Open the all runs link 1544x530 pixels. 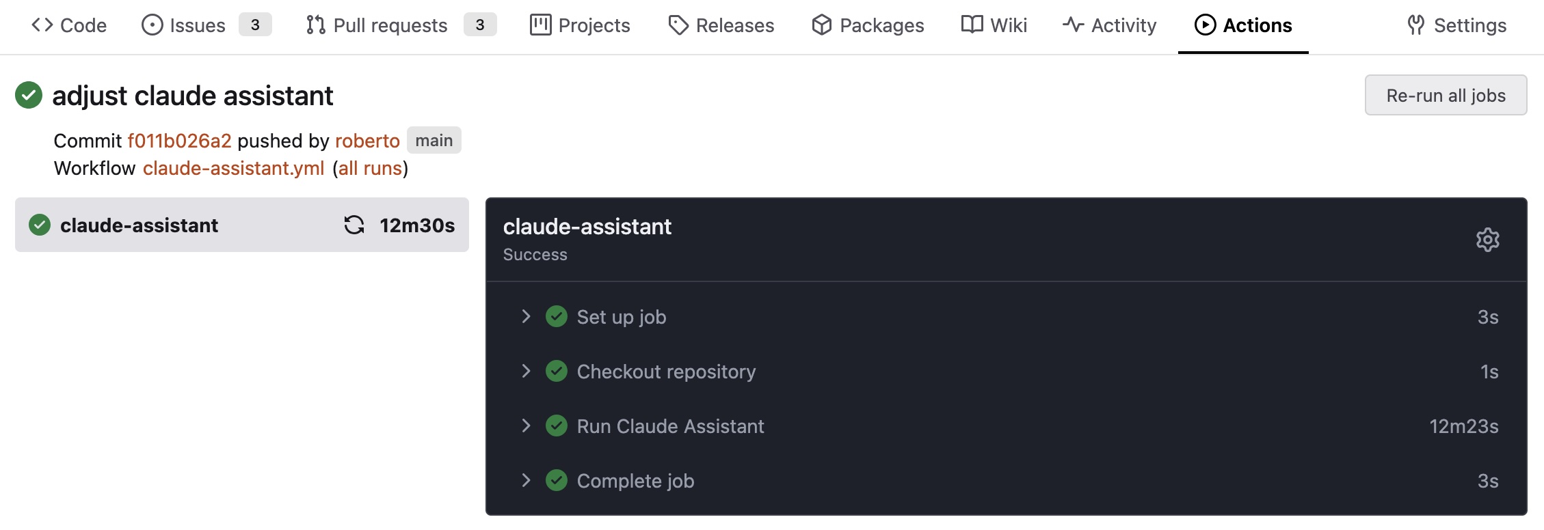[x=370, y=168]
